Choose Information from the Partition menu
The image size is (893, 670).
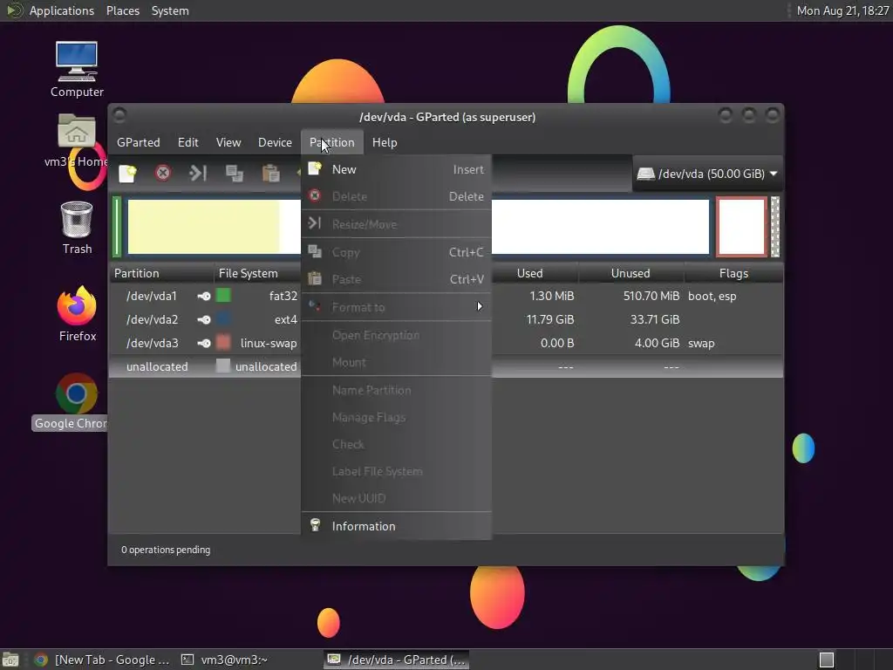click(x=397, y=526)
